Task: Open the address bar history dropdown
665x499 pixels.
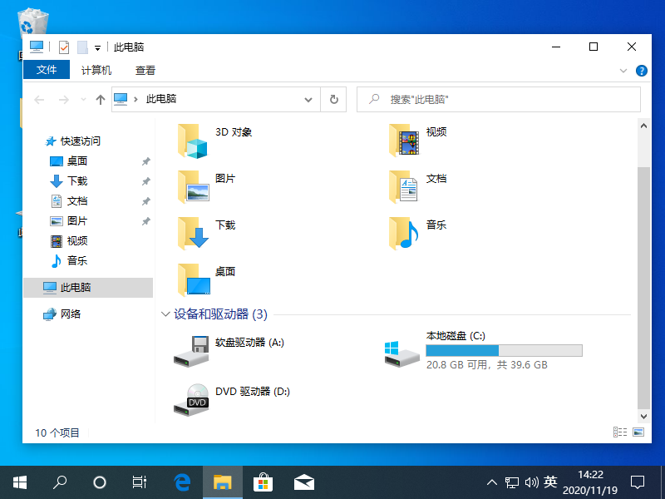Action: pos(308,99)
